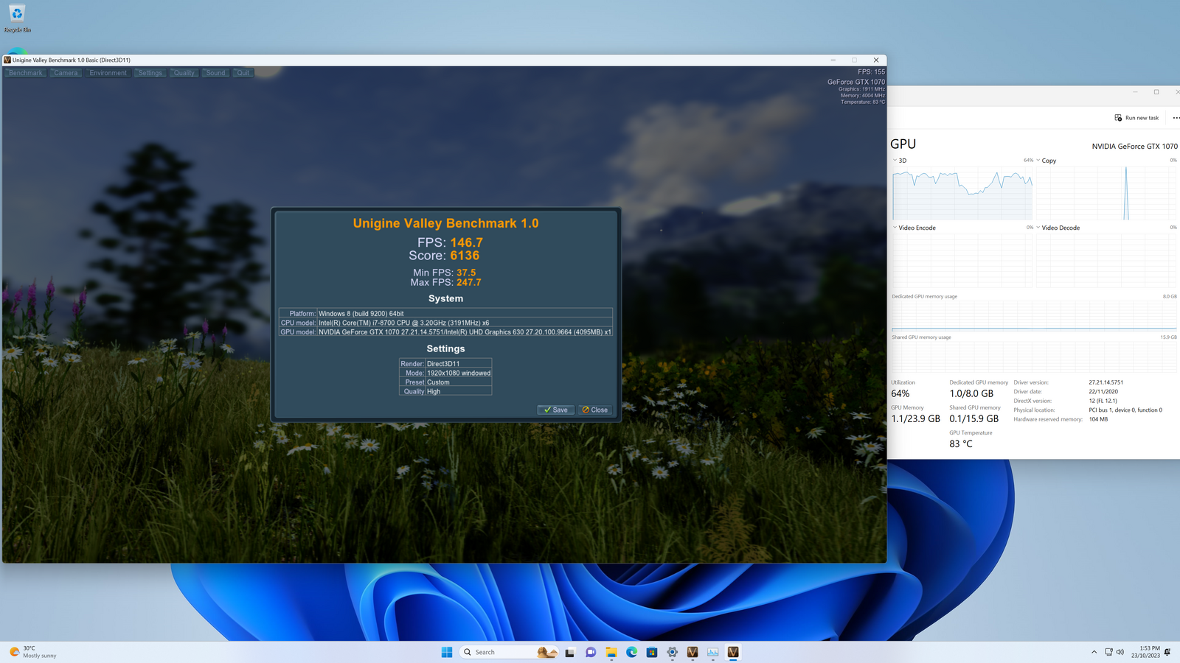The height and width of the screenshot is (663, 1180).
Task: Click the Preset value Custom
Action: pyautogui.click(x=438, y=382)
